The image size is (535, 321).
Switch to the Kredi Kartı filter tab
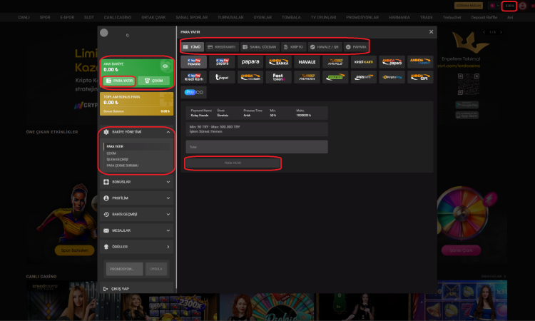click(x=222, y=47)
